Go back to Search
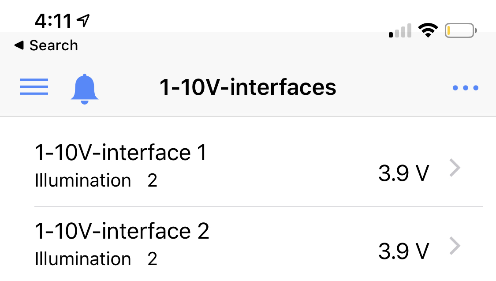The image size is (496, 281). click(53, 45)
